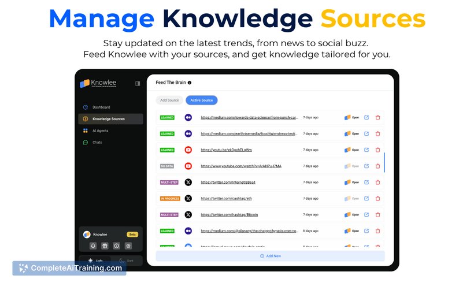Click the home-badge icon in Knowlee card
474x283 pixels.
pyautogui.click(x=128, y=246)
